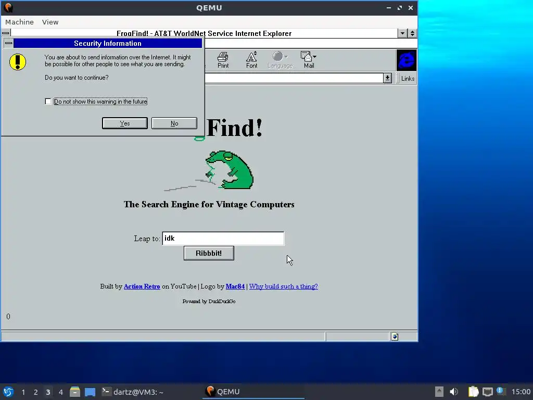Viewport: 533px width, 400px height.
Task: Click the Ribbbit! search button
Action: (x=209, y=253)
